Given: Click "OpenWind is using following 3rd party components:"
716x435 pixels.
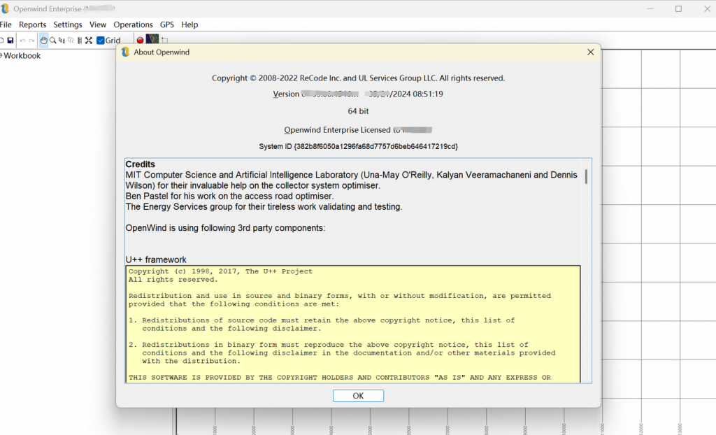Looking at the screenshot, I should [x=226, y=228].
